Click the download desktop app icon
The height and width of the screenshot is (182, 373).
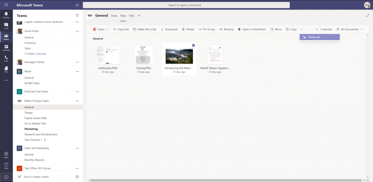6,177
